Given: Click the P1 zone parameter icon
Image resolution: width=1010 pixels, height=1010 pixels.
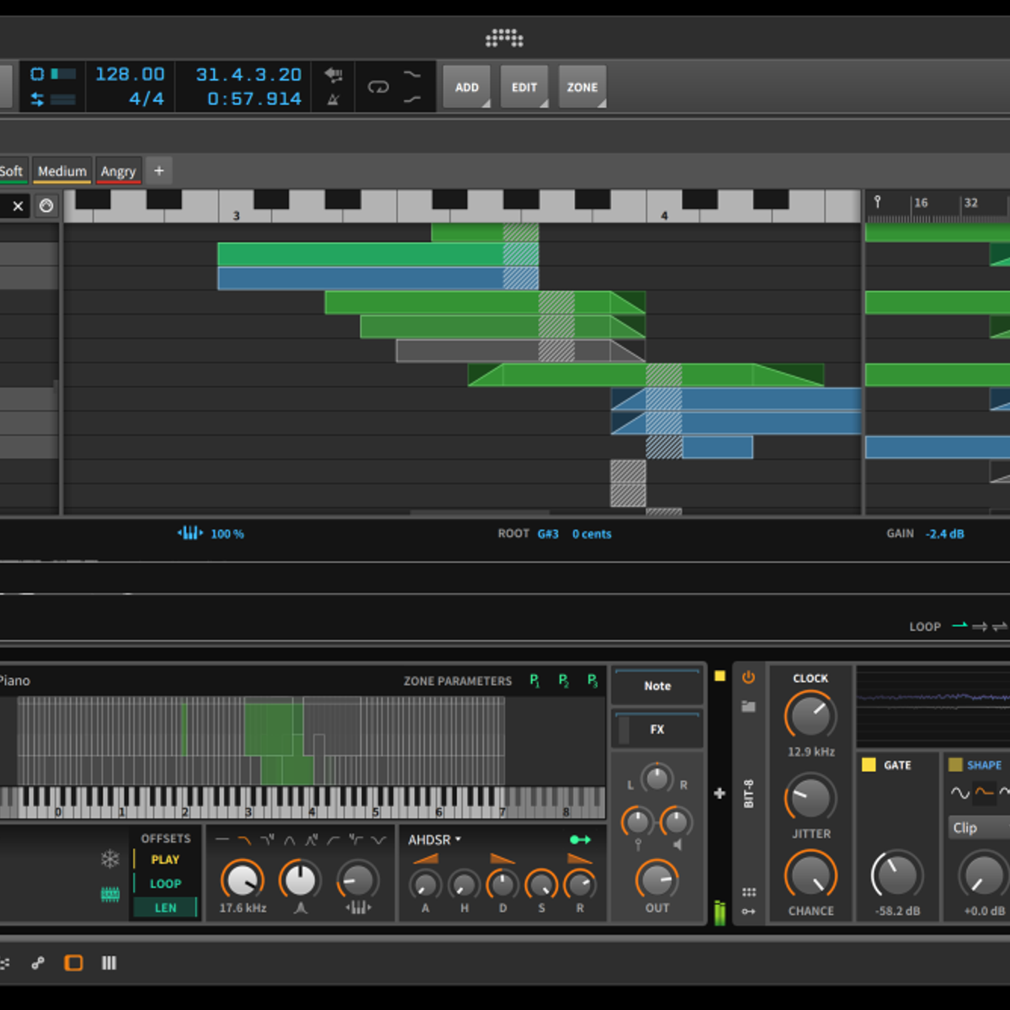Looking at the screenshot, I should click(x=534, y=681).
